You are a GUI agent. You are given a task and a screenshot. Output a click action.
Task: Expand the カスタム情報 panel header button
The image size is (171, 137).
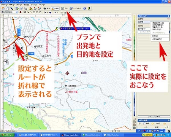coord(168,120)
